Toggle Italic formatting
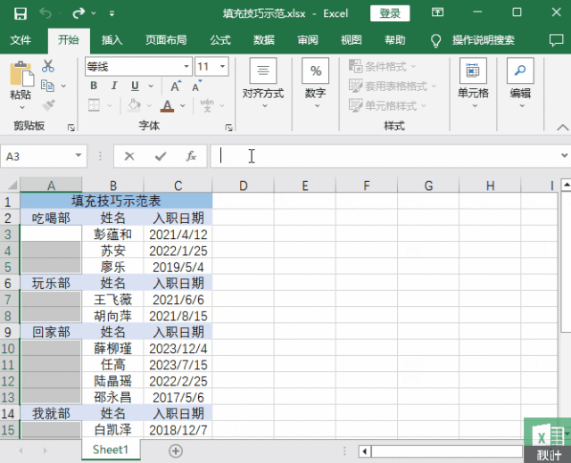571x463 pixels. coord(114,86)
